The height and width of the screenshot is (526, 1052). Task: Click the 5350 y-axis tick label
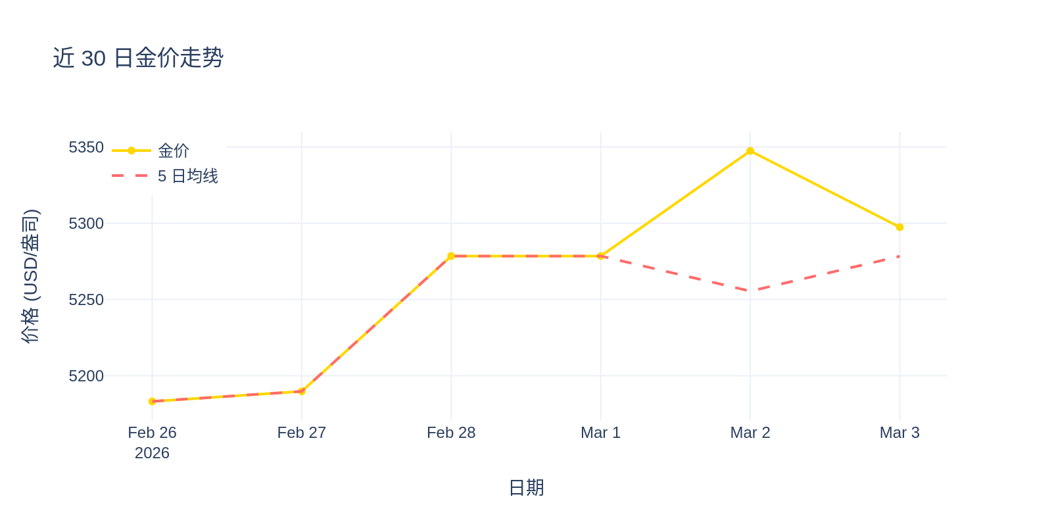[x=86, y=147]
